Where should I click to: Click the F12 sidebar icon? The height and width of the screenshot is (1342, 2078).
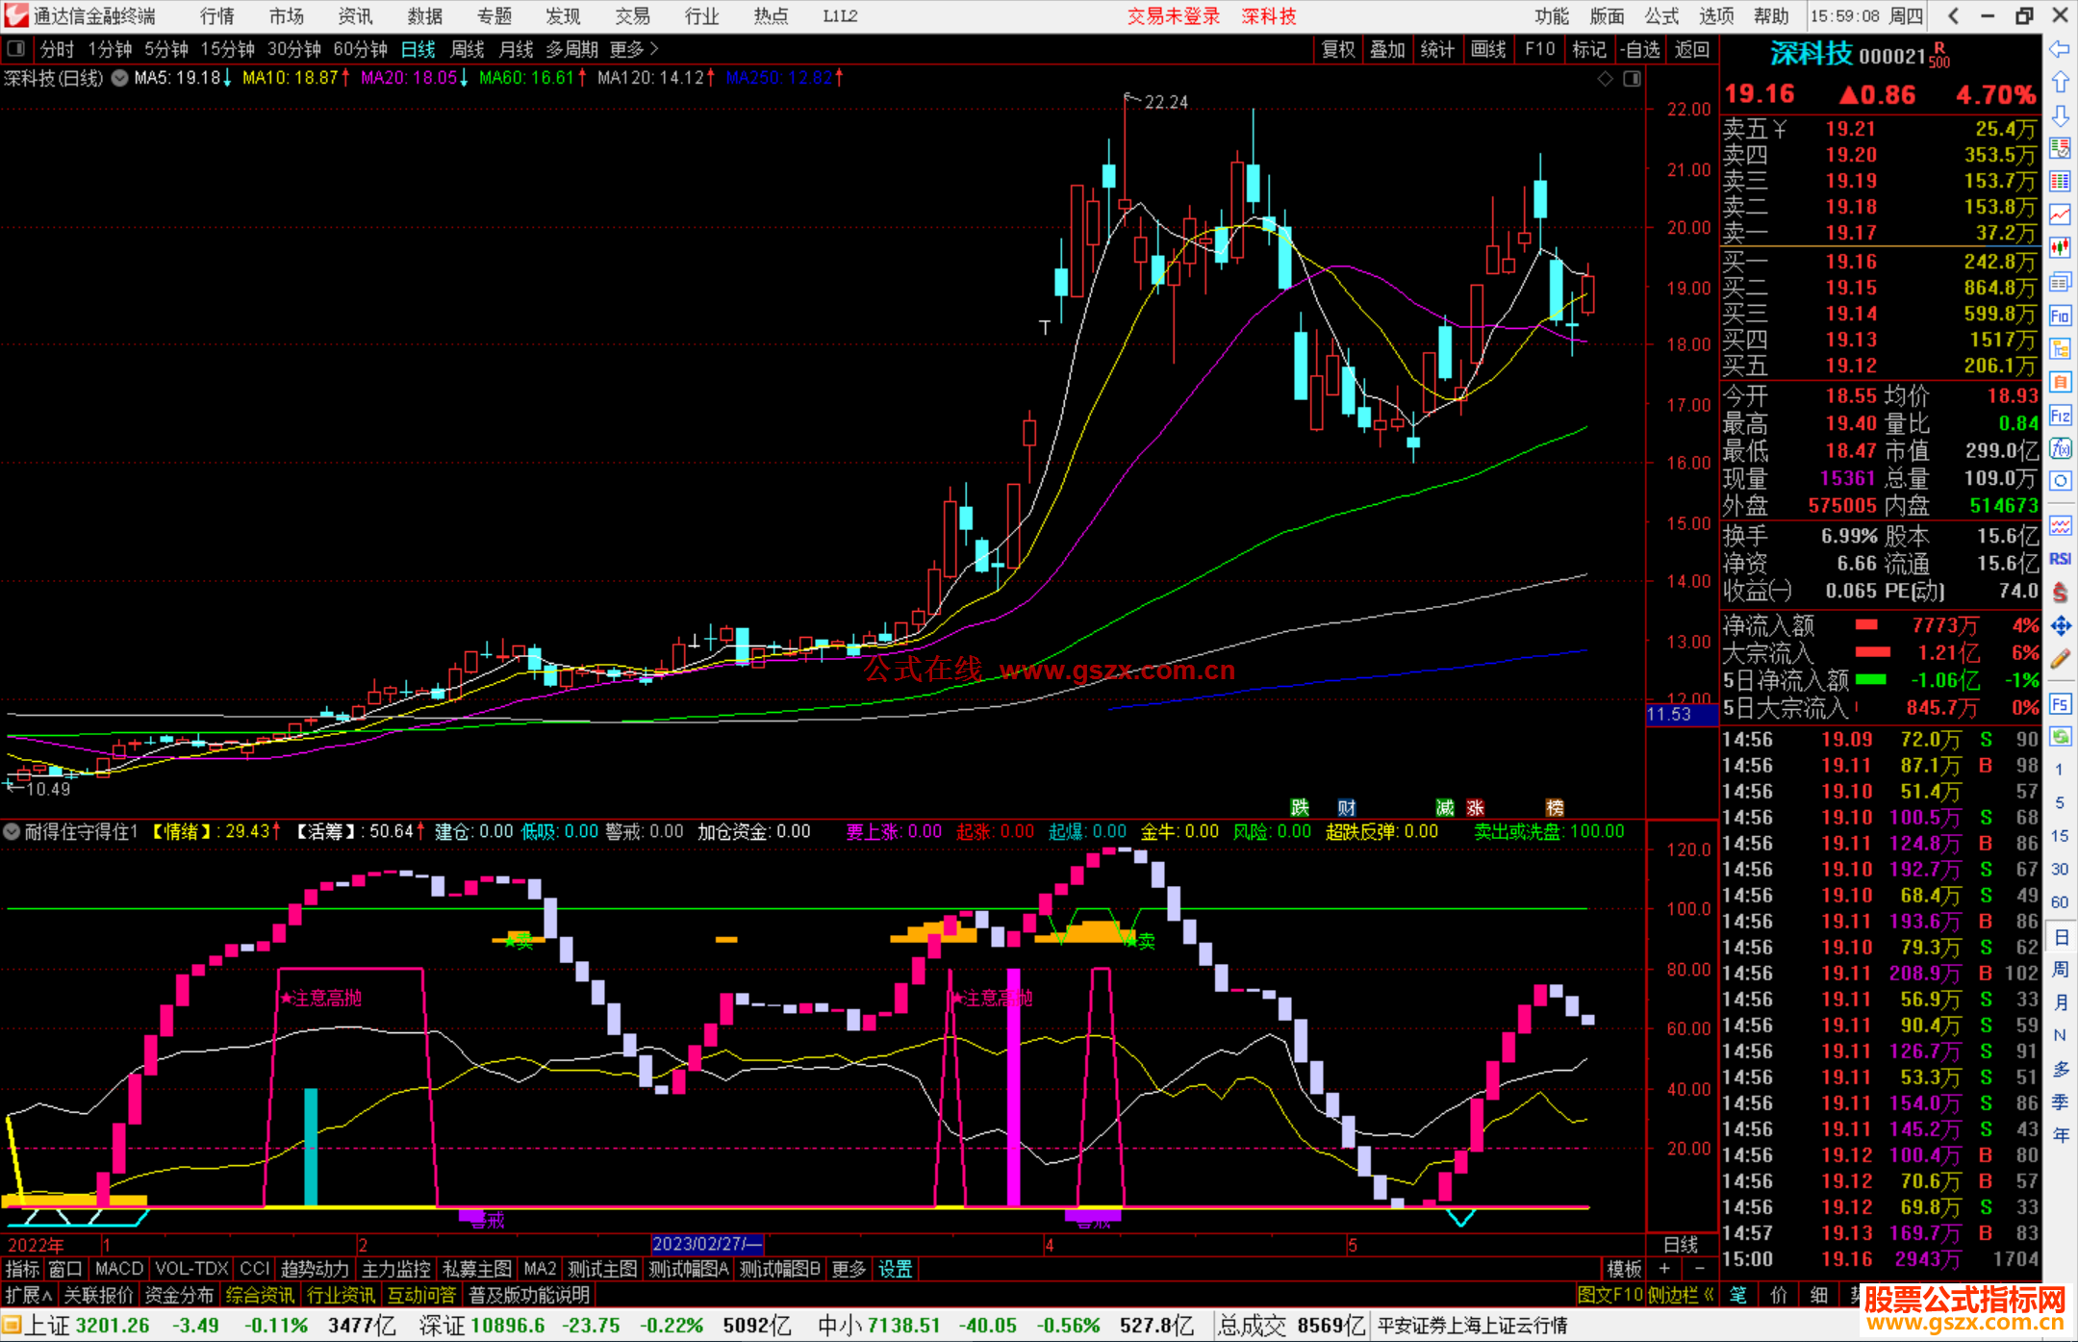(x=2059, y=416)
